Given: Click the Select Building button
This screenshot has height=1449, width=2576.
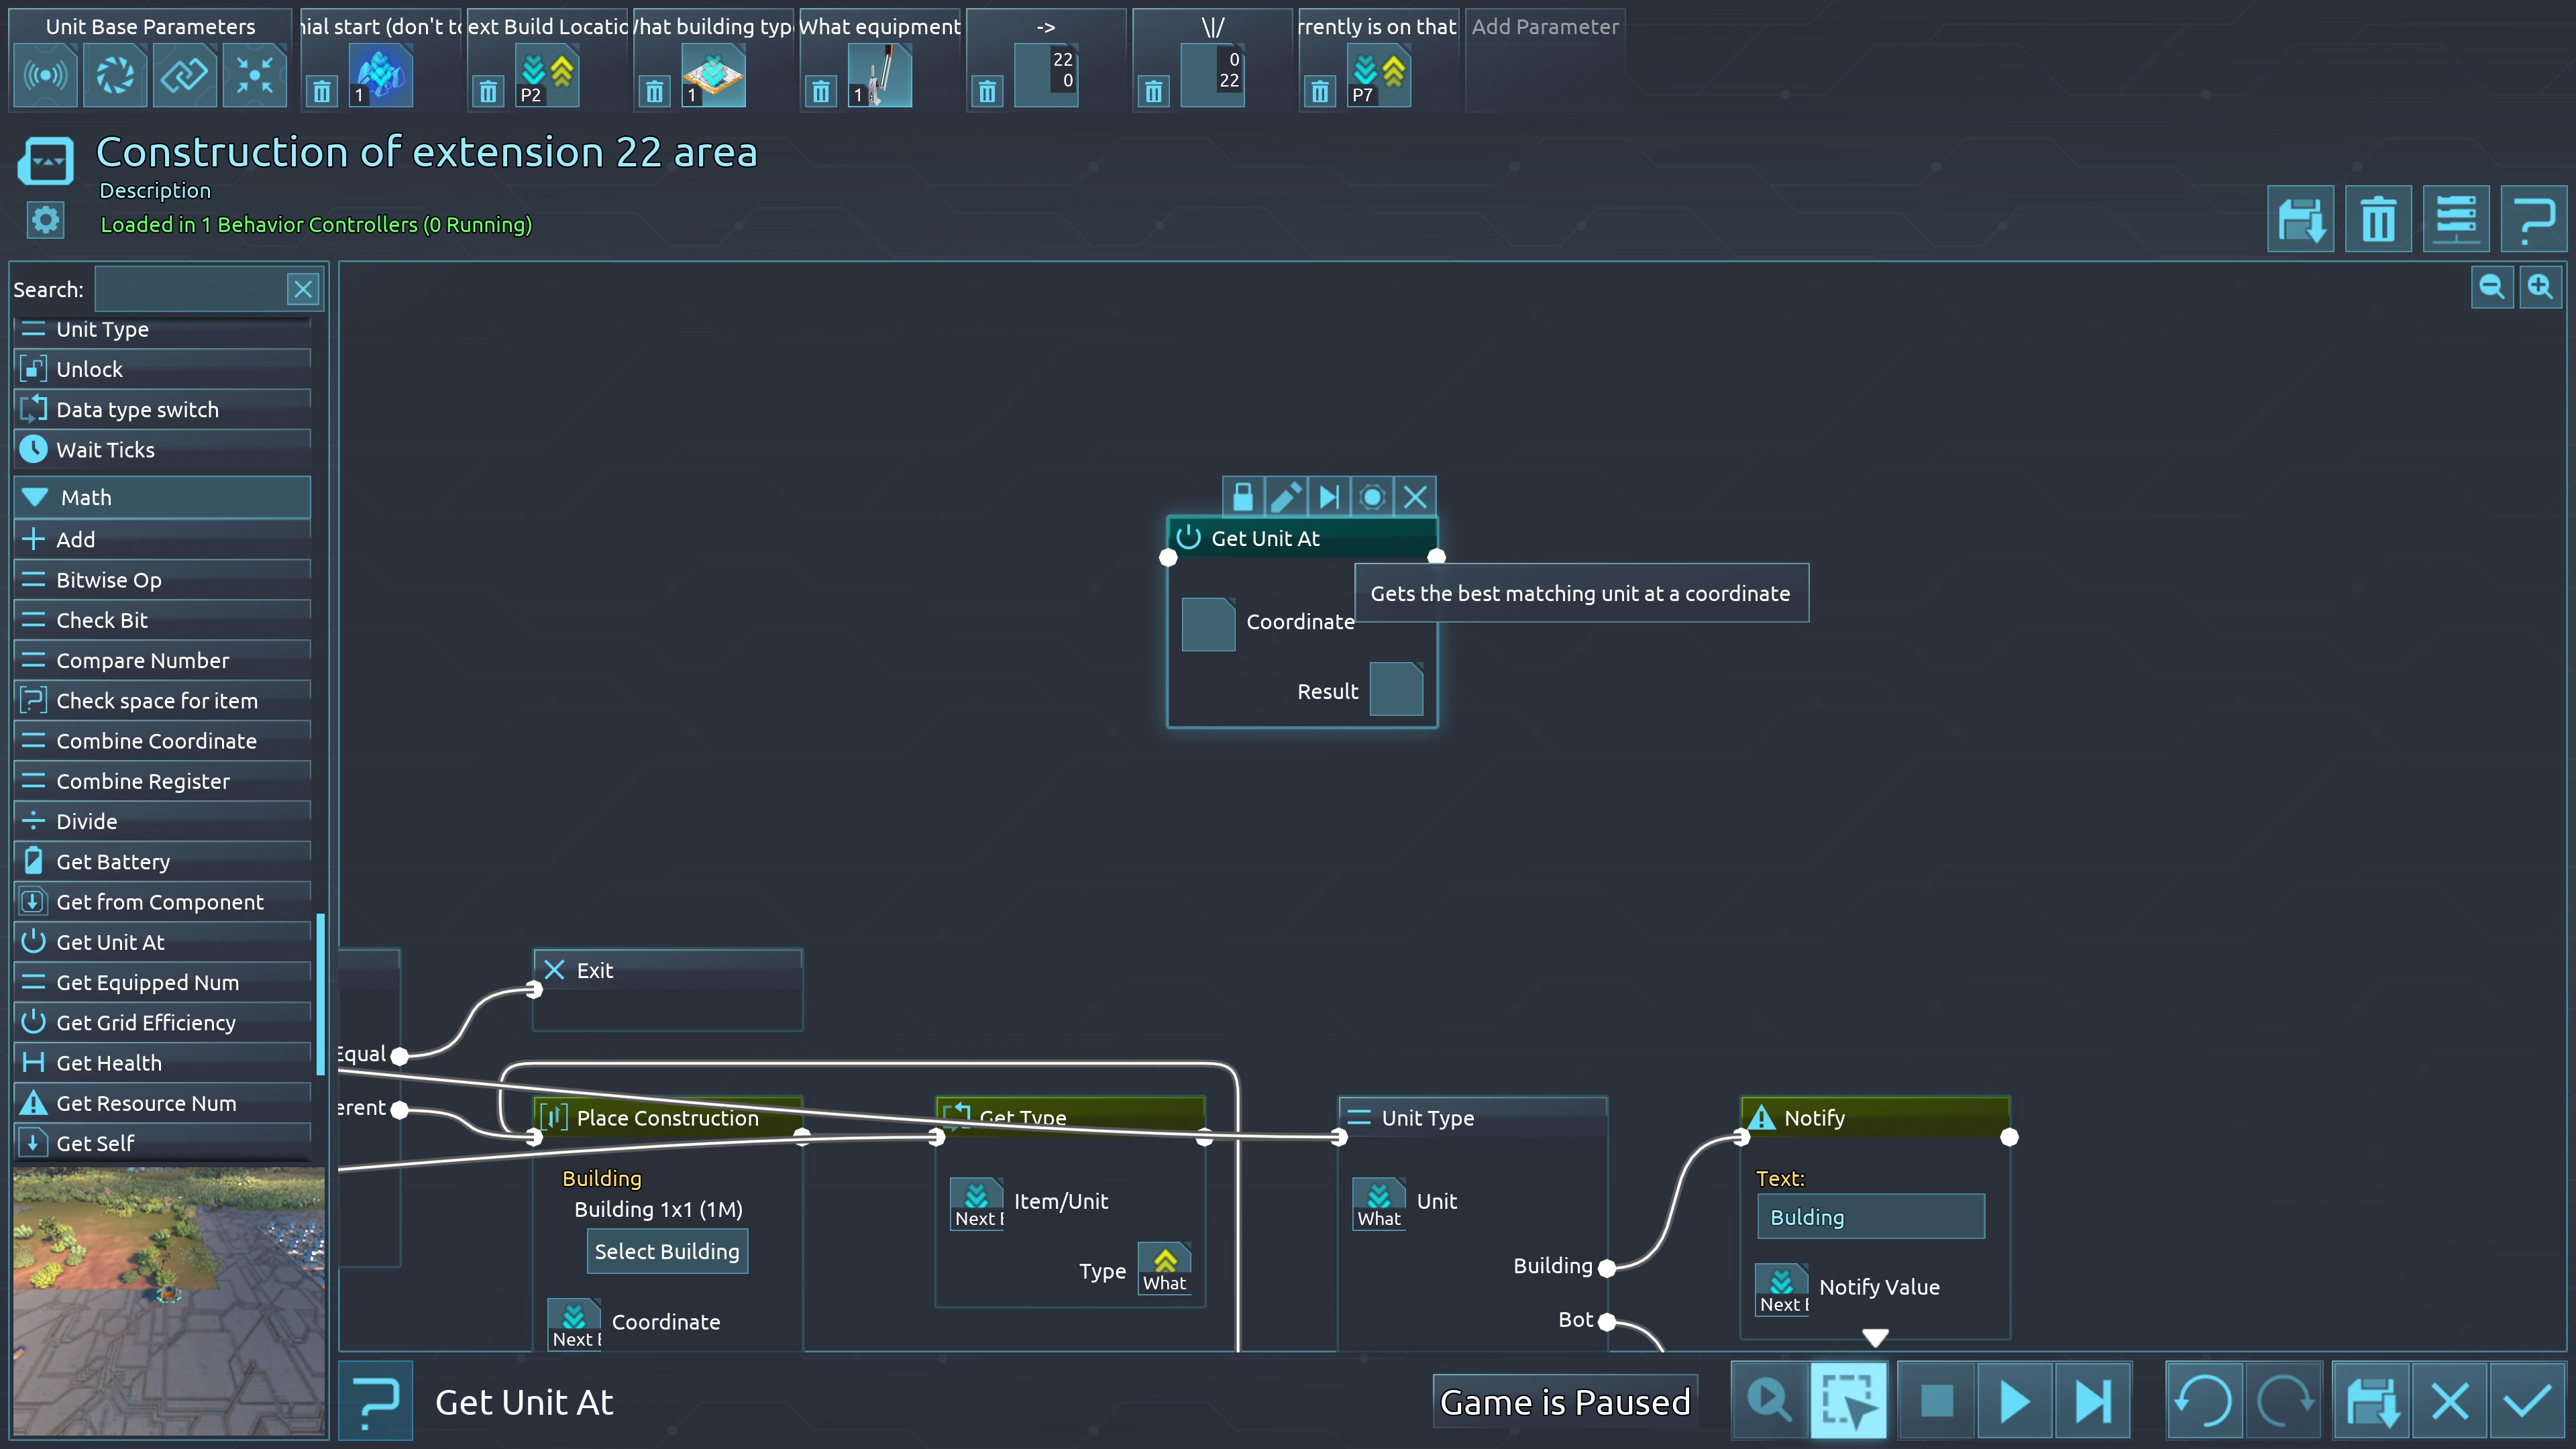Looking at the screenshot, I should click(667, 1251).
